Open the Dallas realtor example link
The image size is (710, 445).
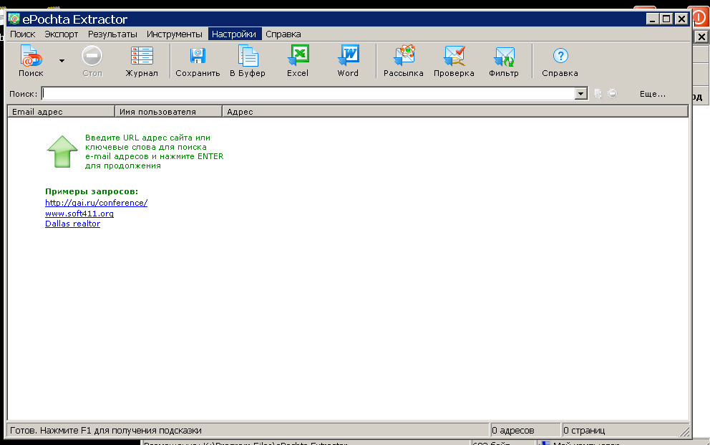(72, 224)
